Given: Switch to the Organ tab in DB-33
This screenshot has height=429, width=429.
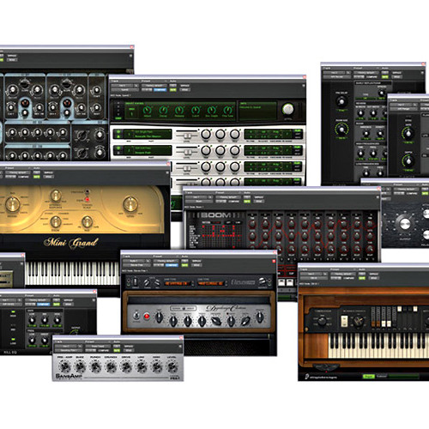Looking at the screenshot, I should 368,377.
